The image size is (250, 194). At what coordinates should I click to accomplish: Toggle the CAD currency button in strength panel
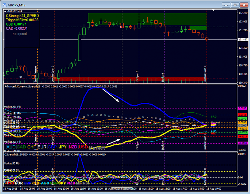click(x=21, y=147)
